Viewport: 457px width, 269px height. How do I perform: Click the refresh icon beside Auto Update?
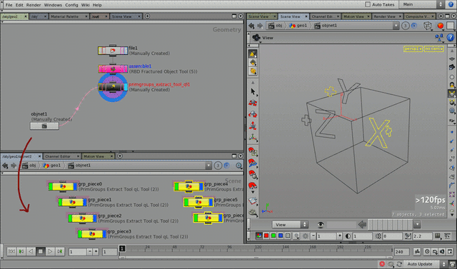tap(399, 264)
